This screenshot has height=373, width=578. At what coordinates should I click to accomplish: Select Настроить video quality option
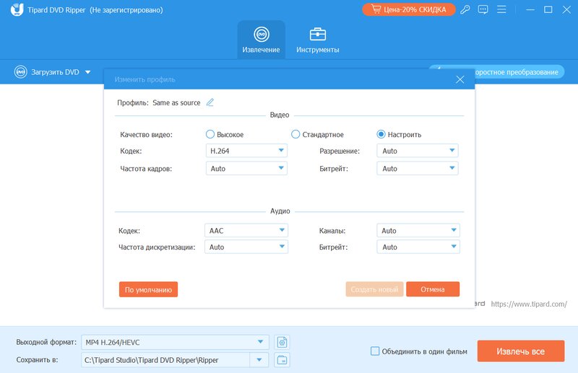tap(381, 134)
